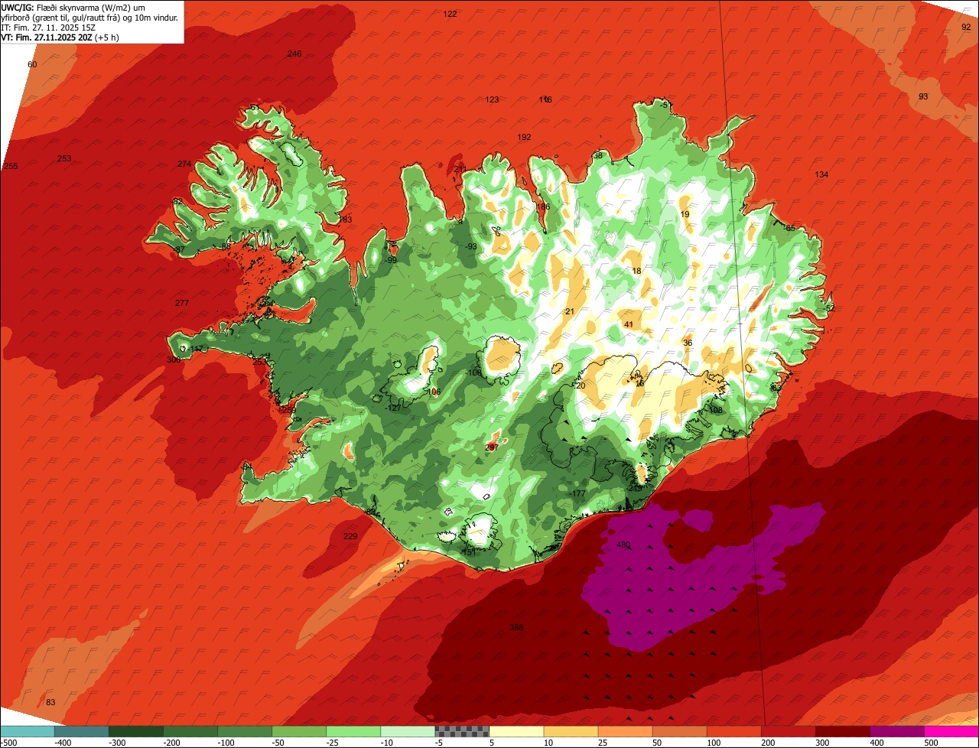
Task: Click the 274 value near the Westfjords
Action: point(184,164)
